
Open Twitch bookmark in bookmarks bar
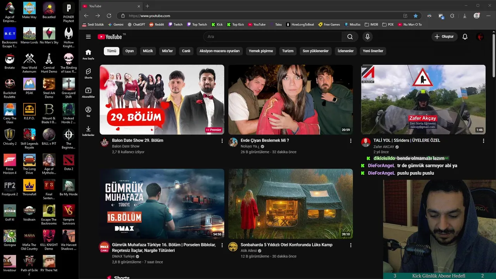point(176,24)
